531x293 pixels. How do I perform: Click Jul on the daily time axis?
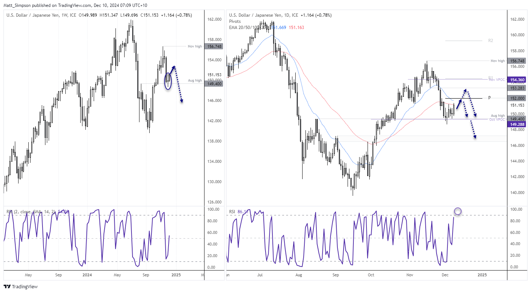click(260, 275)
